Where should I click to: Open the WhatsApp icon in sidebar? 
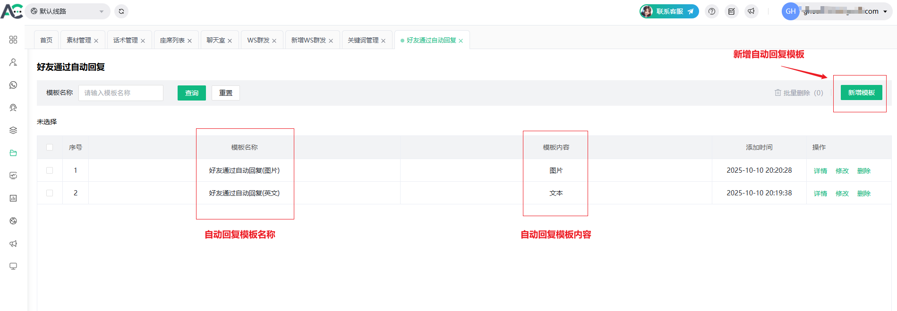click(x=13, y=85)
